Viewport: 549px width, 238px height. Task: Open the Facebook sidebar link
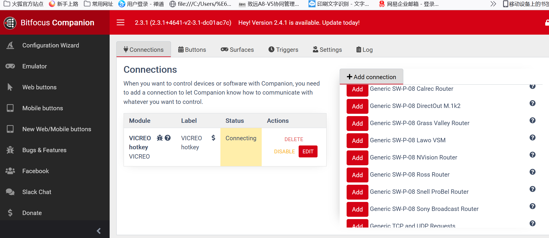(55, 171)
